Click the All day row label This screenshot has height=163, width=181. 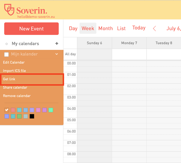[70, 54]
